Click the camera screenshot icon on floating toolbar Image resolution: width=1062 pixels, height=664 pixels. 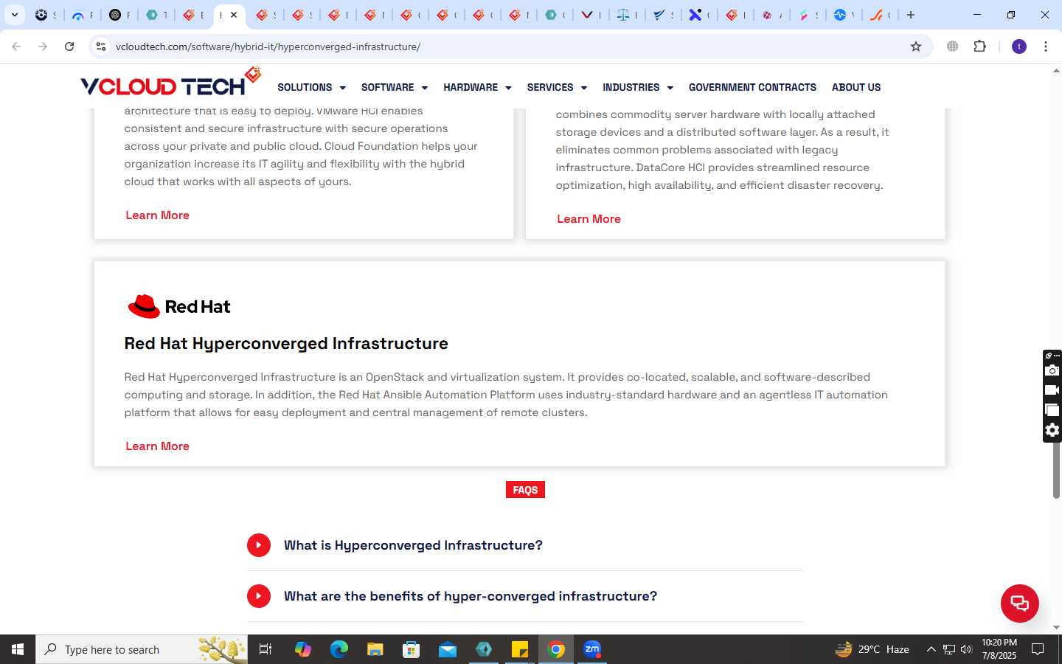pyautogui.click(x=1052, y=370)
